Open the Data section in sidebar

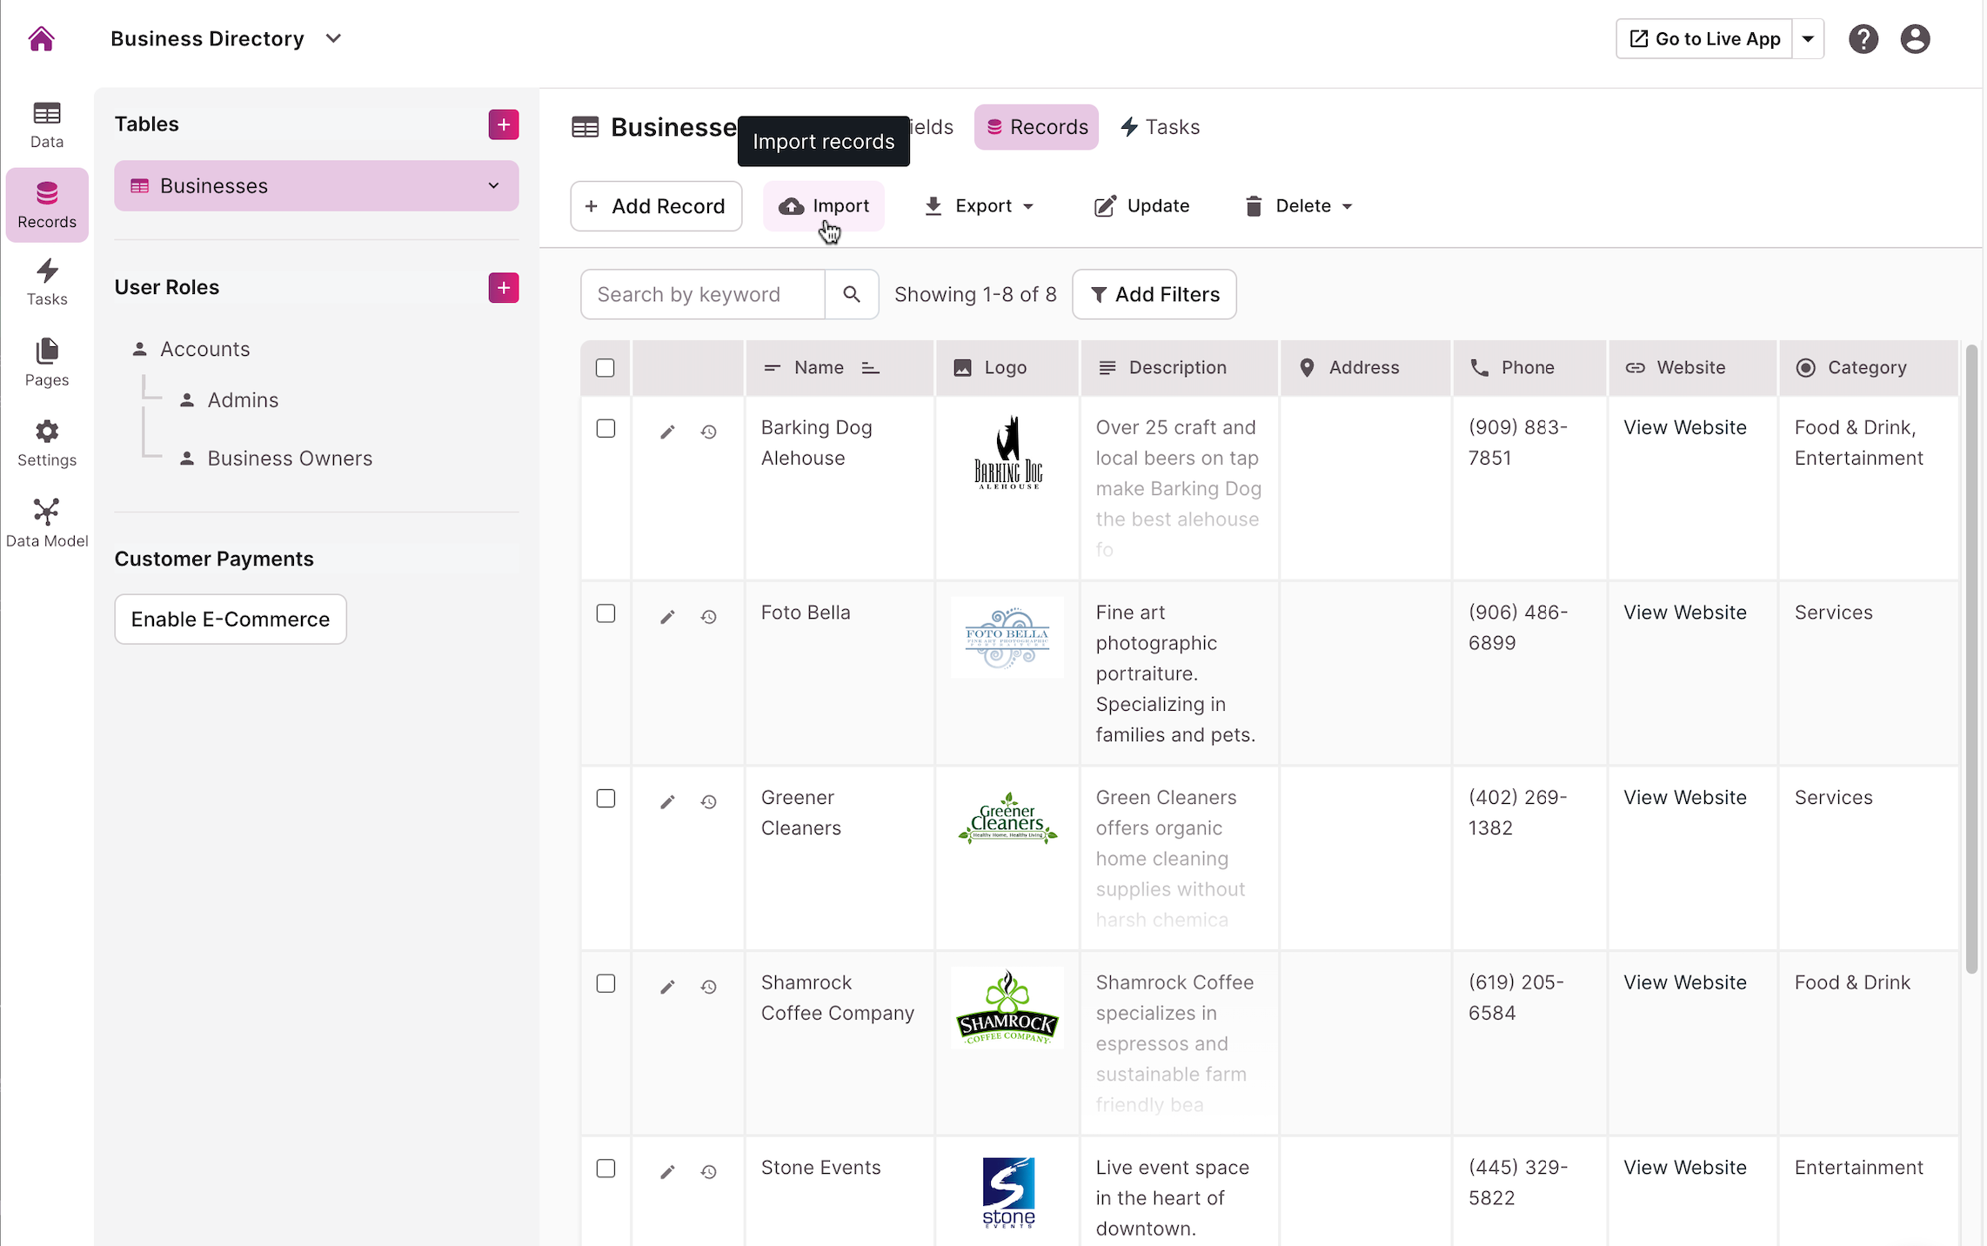(47, 125)
